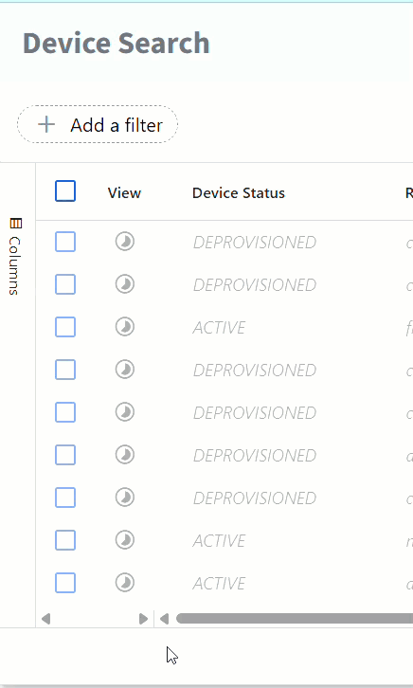Click left arrow of main horizontal scrollbar

pos(165,619)
